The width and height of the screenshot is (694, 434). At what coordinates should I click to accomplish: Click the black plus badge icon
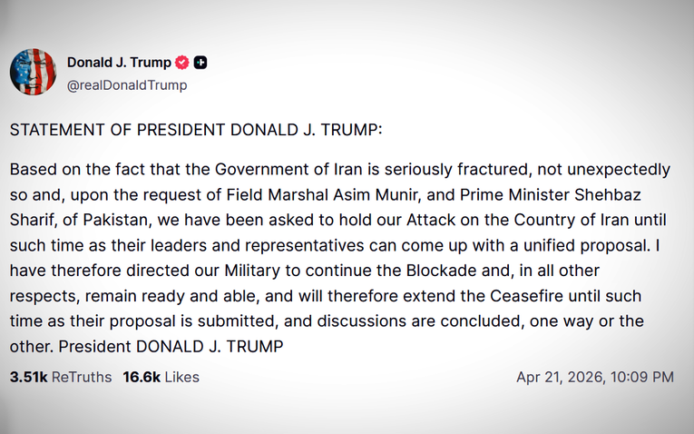coord(201,63)
